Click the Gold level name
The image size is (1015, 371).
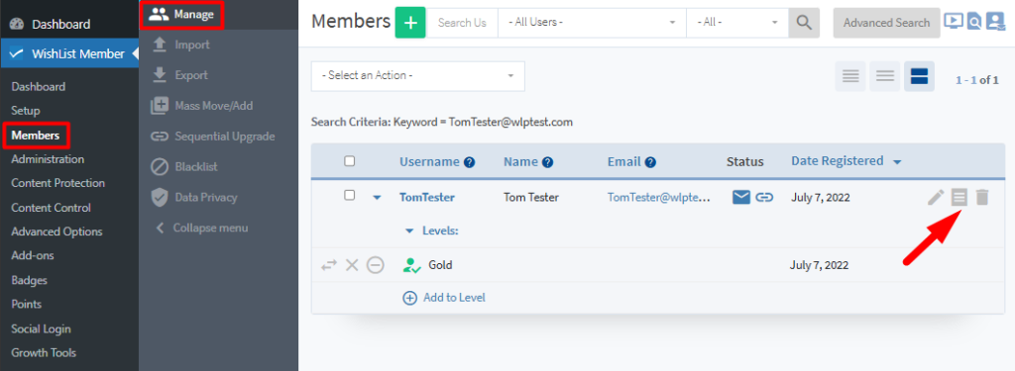440,265
